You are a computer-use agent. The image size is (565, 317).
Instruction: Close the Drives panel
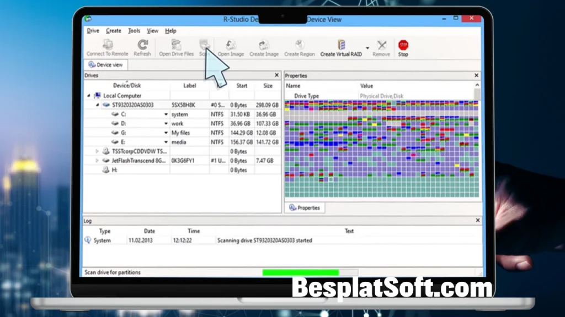click(276, 75)
